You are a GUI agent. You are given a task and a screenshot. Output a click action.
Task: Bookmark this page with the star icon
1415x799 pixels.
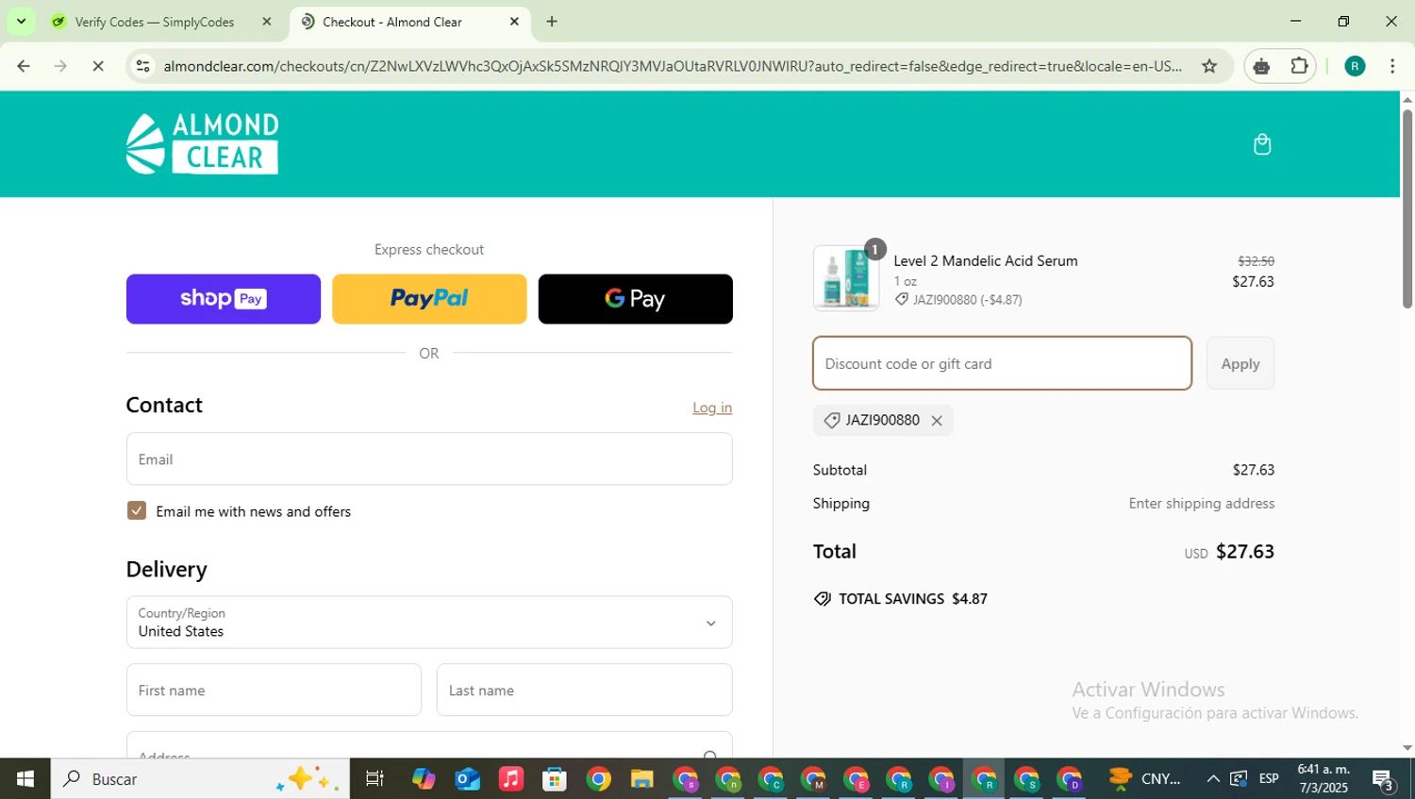pos(1209,66)
